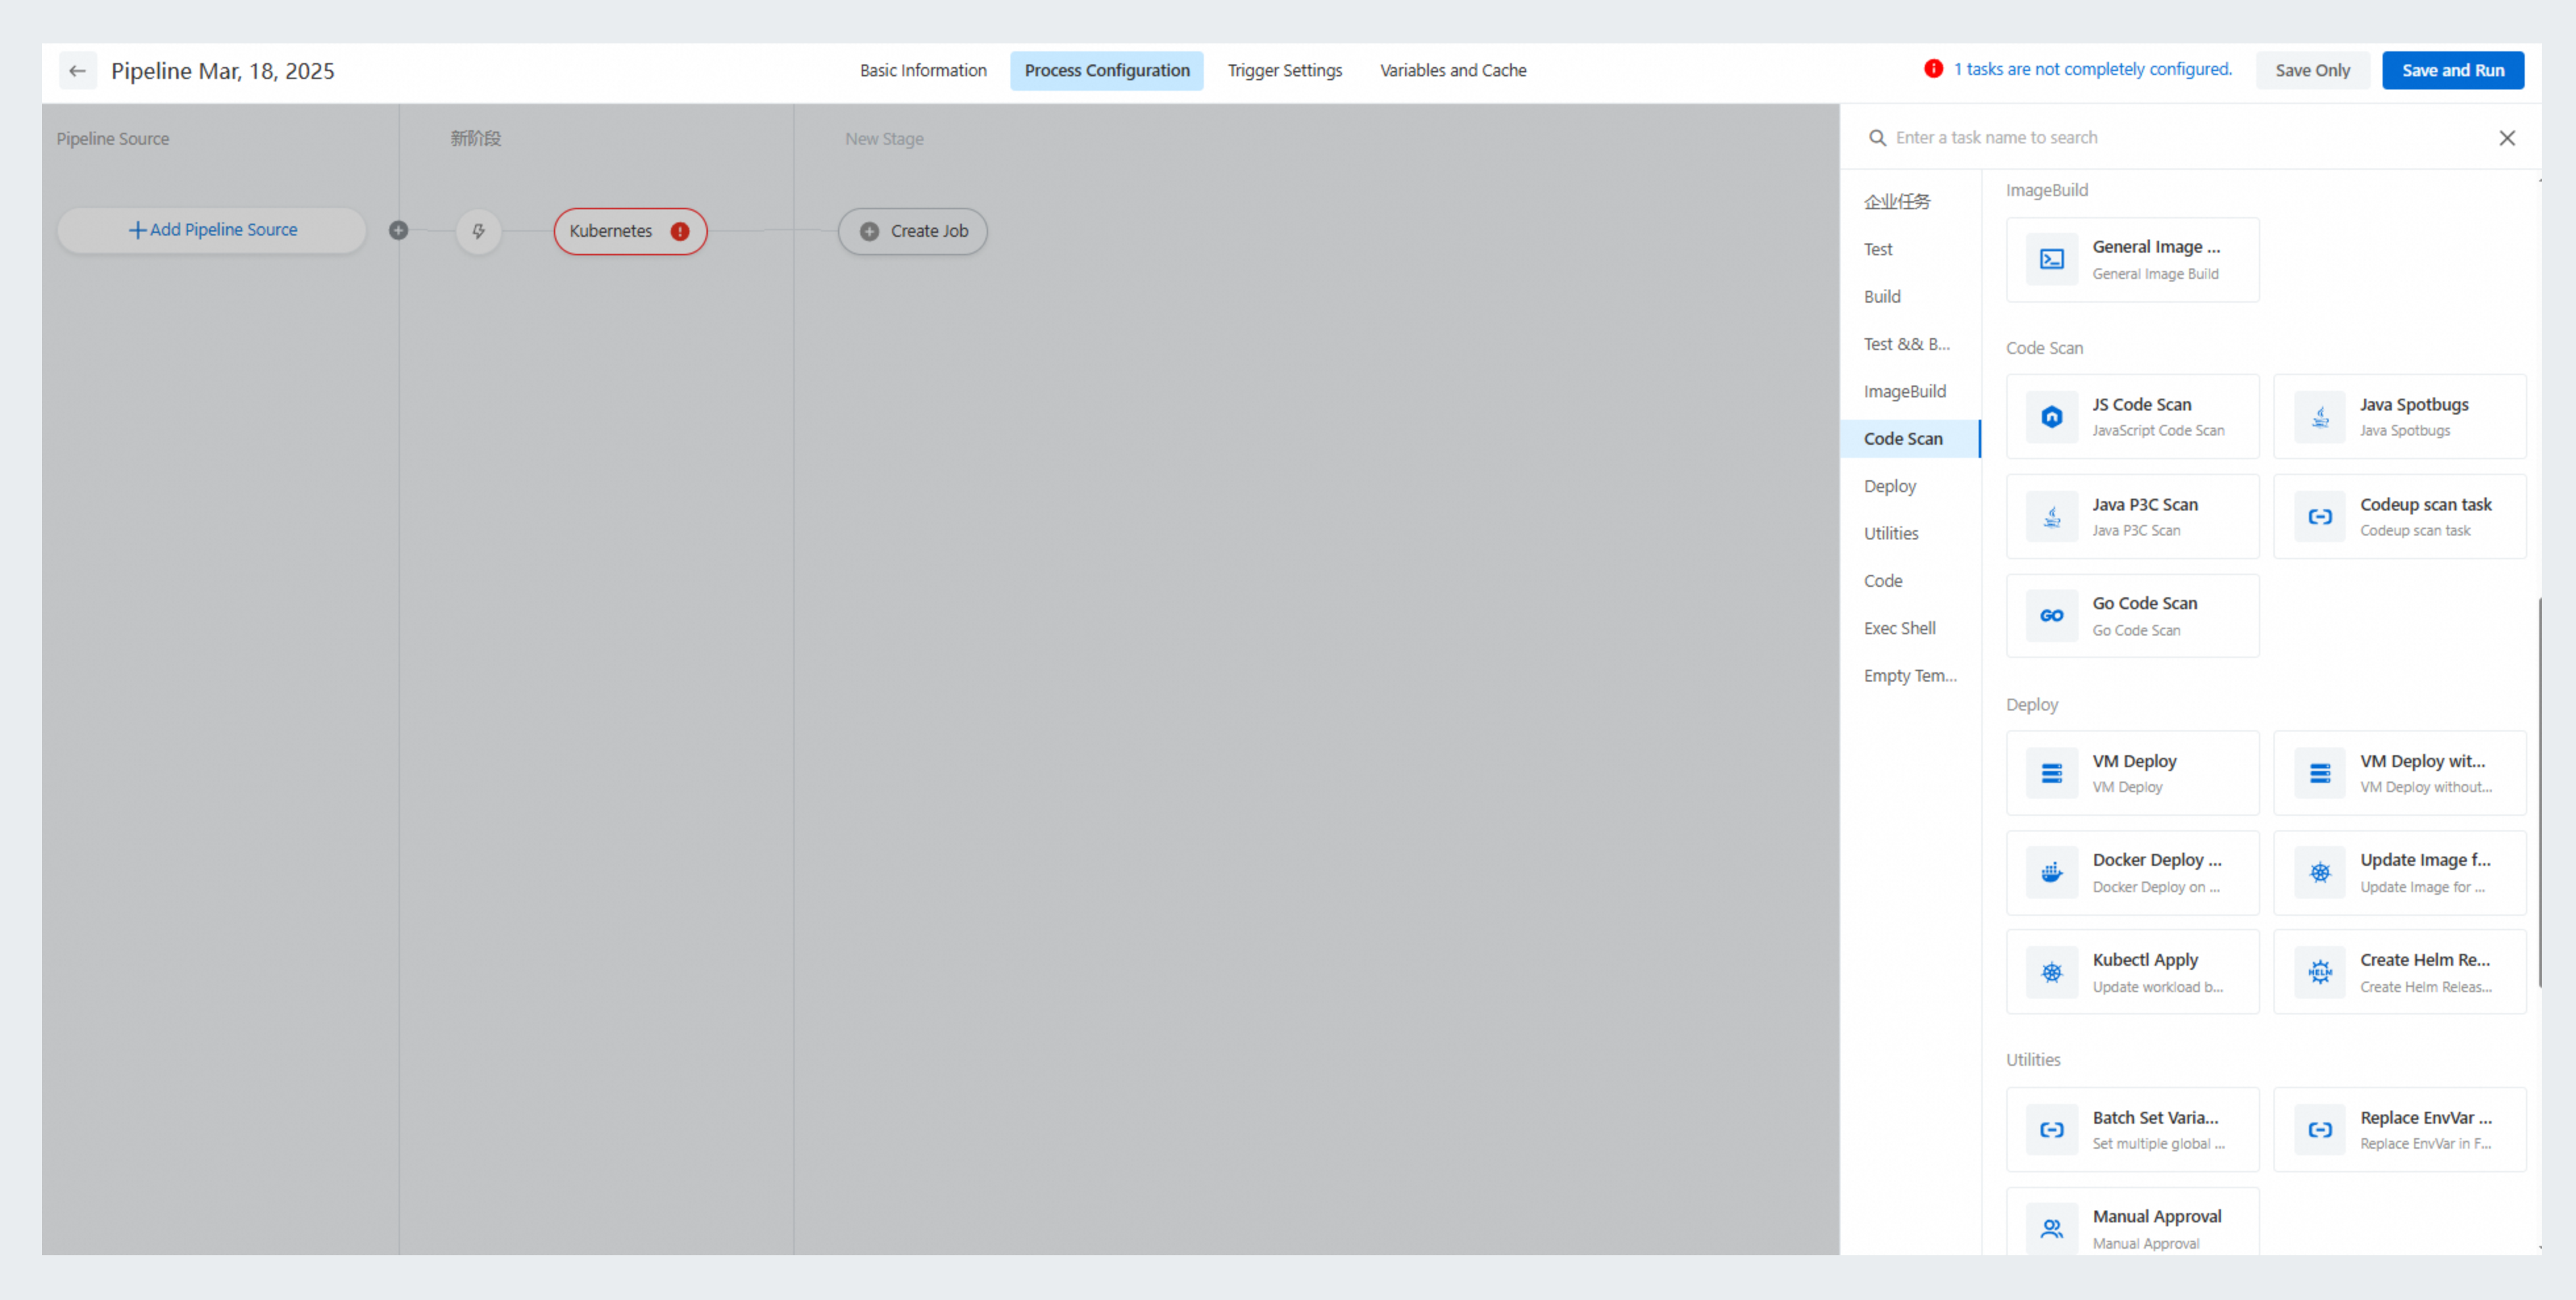Select the Kubectl Apply task
This screenshot has height=1300, width=2576.
[x=2132, y=971]
